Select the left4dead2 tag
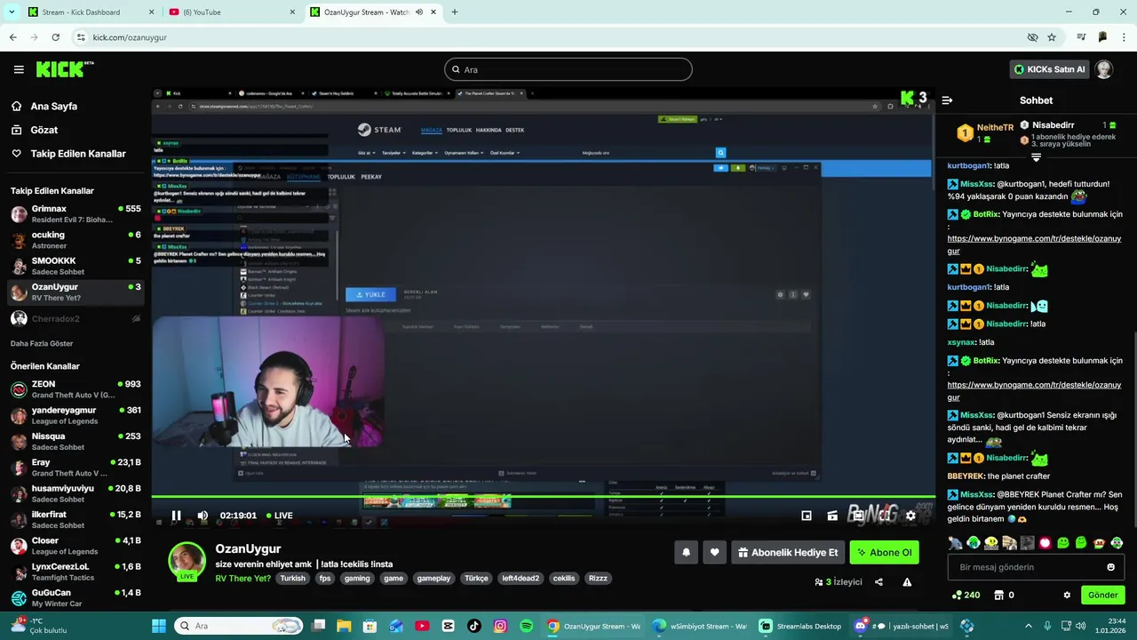Image resolution: width=1137 pixels, height=640 pixels. click(x=521, y=578)
